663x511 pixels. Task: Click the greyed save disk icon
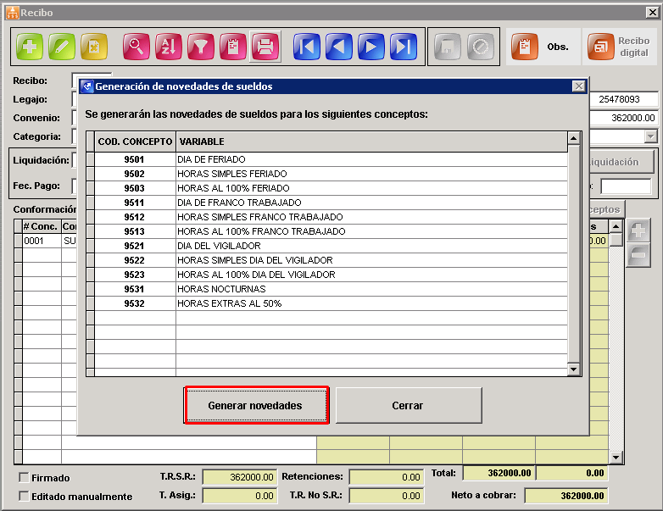pos(448,47)
